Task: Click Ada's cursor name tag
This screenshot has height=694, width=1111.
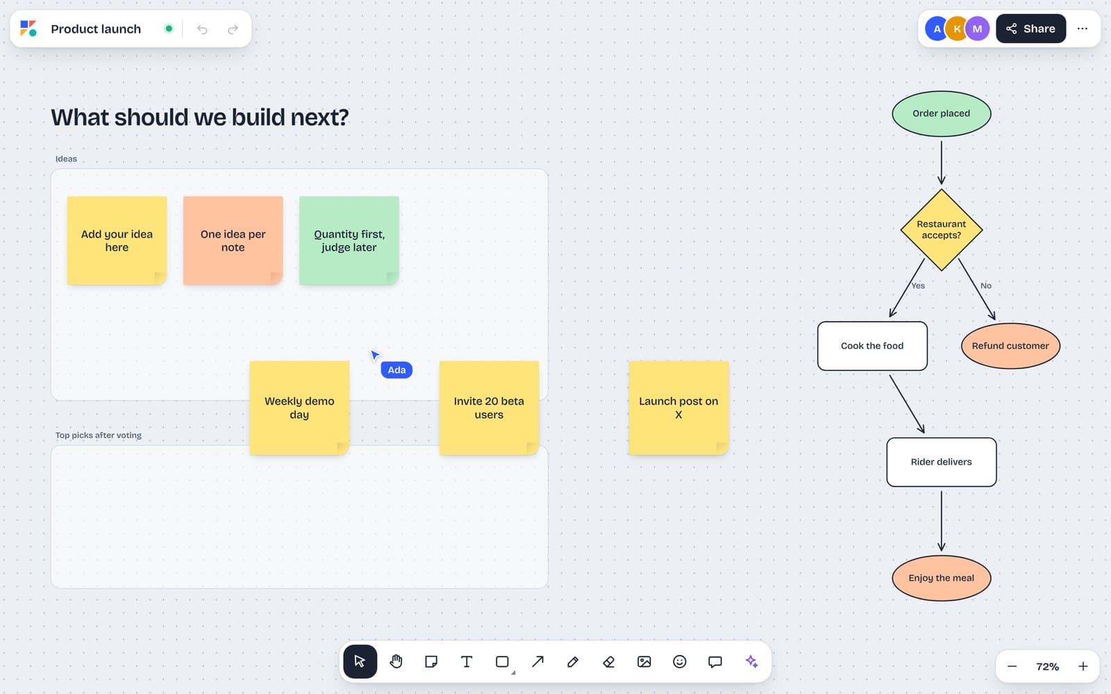Action: coord(396,370)
